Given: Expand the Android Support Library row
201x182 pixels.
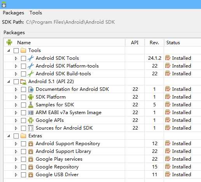Looking at the screenshot, I should point(16,151).
